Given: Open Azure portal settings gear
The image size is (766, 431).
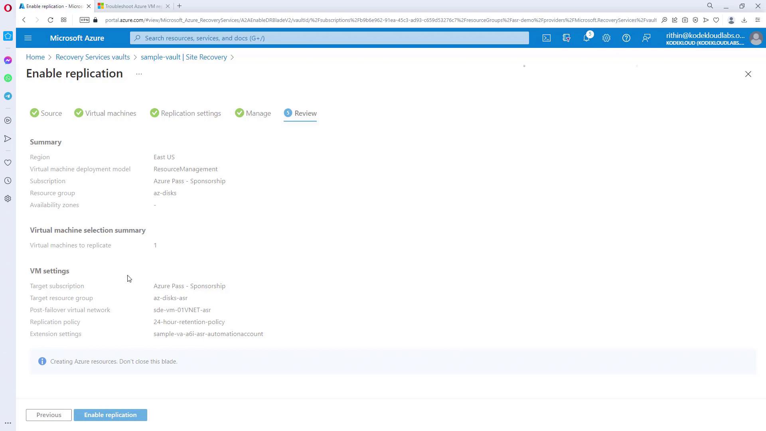Looking at the screenshot, I should tap(606, 38).
